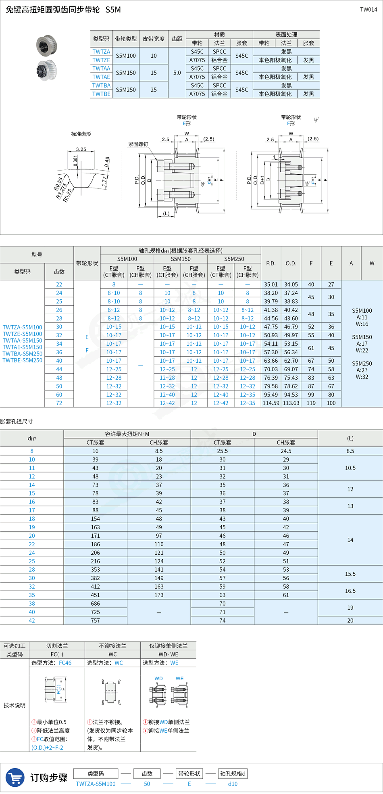Screen dimensions: 383x794
Task: View the WE single-side flange diagram
Action: [179, 696]
